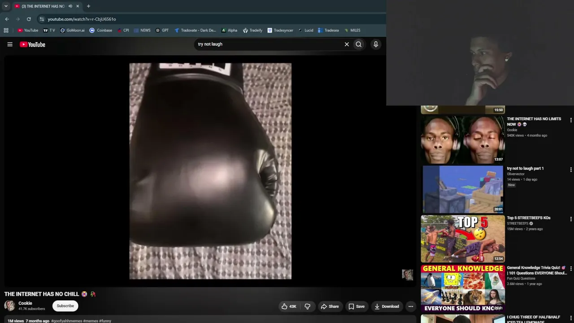Open the YouTube bookmark

pos(28,31)
